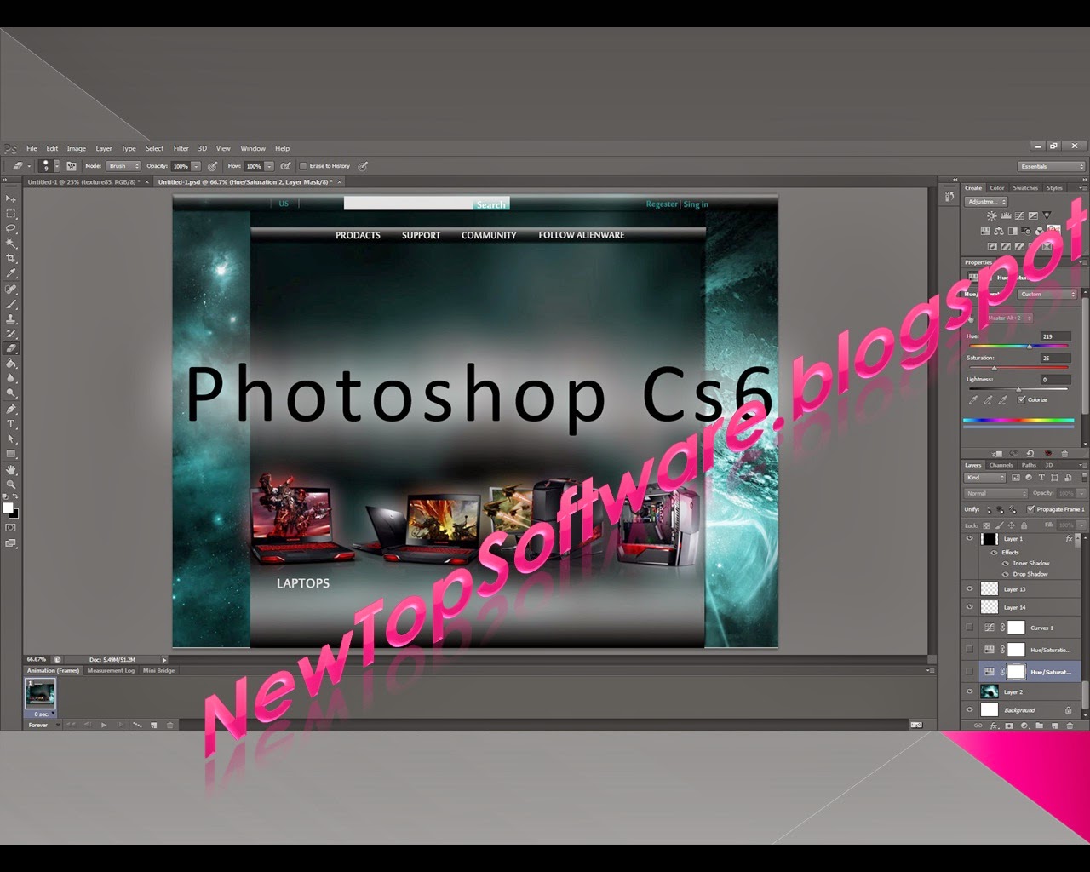Select the Lasso tool
1090x872 pixels.
pyautogui.click(x=11, y=228)
